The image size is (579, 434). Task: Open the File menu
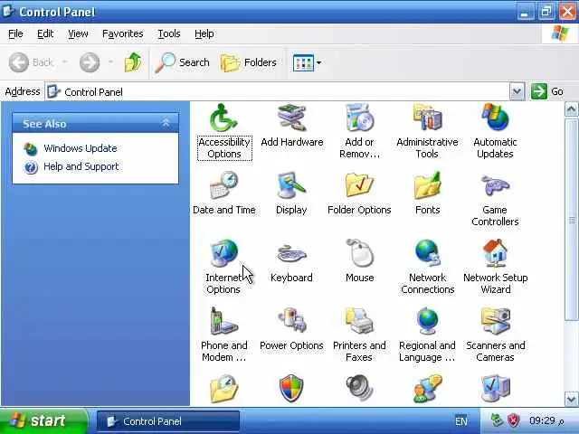[15, 34]
